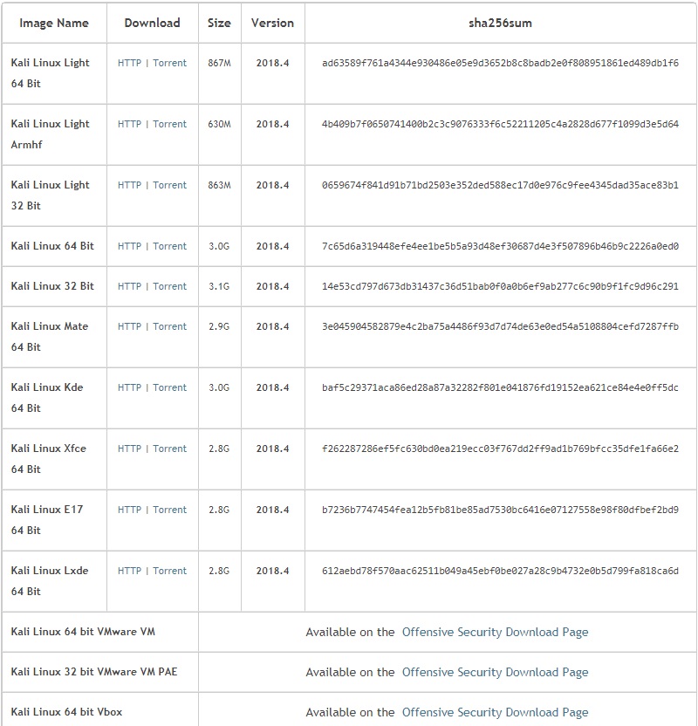Open Torrent link for Kali Linux Light 64 Bit

(169, 63)
